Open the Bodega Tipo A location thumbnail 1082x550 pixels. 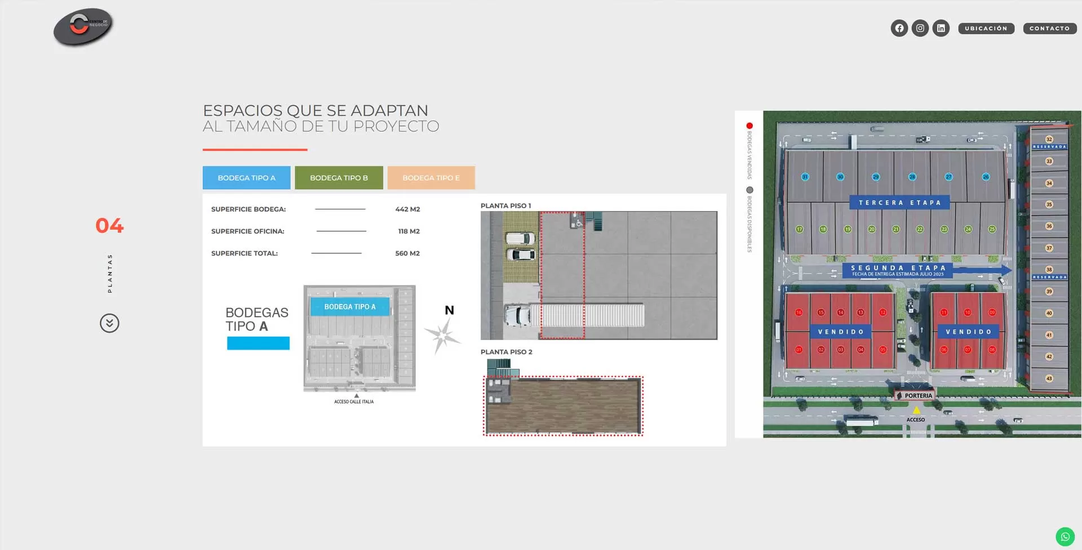(x=360, y=338)
